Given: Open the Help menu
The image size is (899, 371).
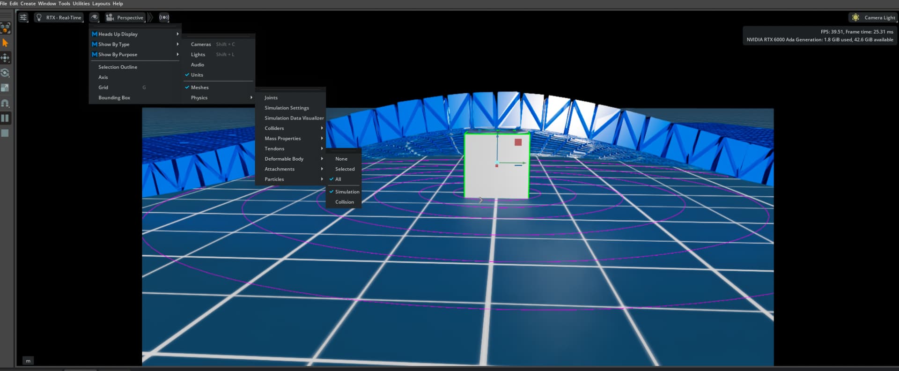Looking at the screenshot, I should 118,3.
